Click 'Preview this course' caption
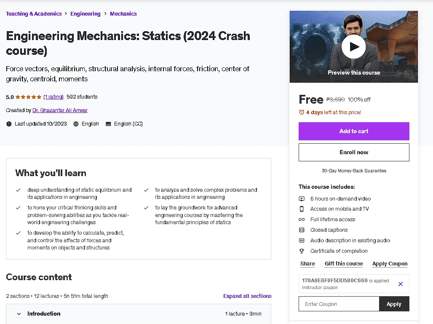433x324 pixels. (354, 72)
